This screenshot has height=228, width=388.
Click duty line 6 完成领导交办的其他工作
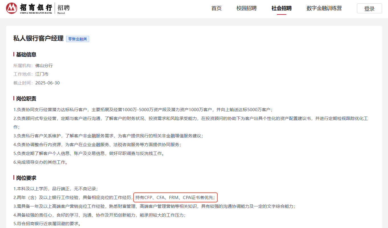(x=40, y=162)
